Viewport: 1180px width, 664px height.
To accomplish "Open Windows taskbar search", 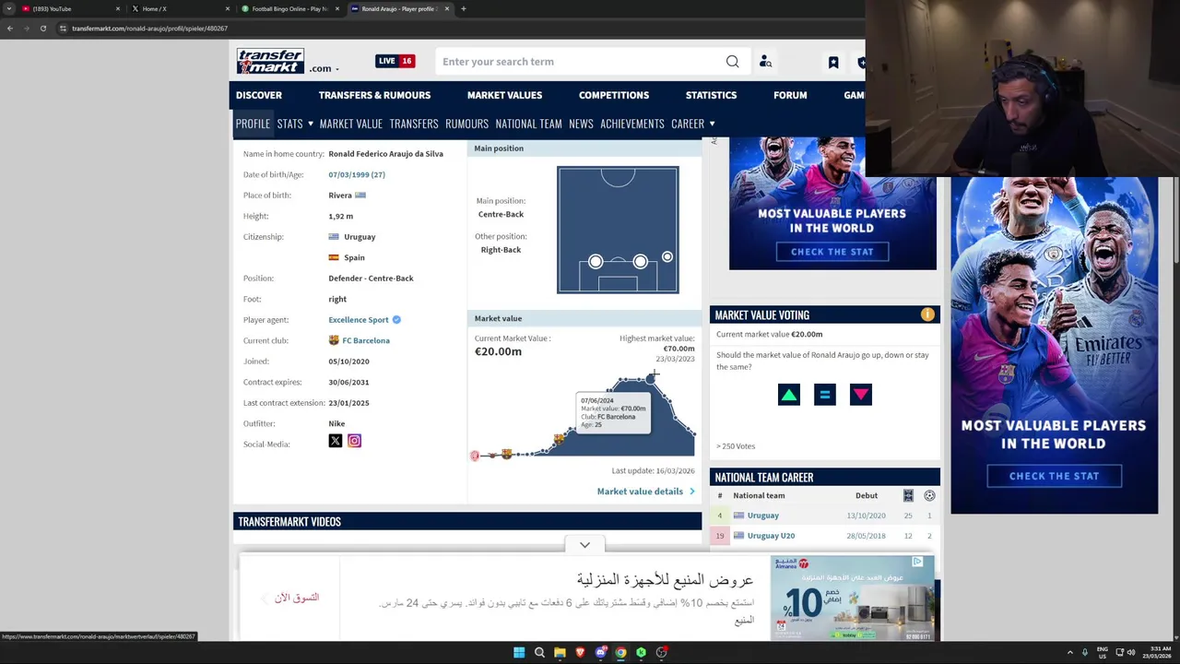I will pyautogui.click(x=539, y=653).
